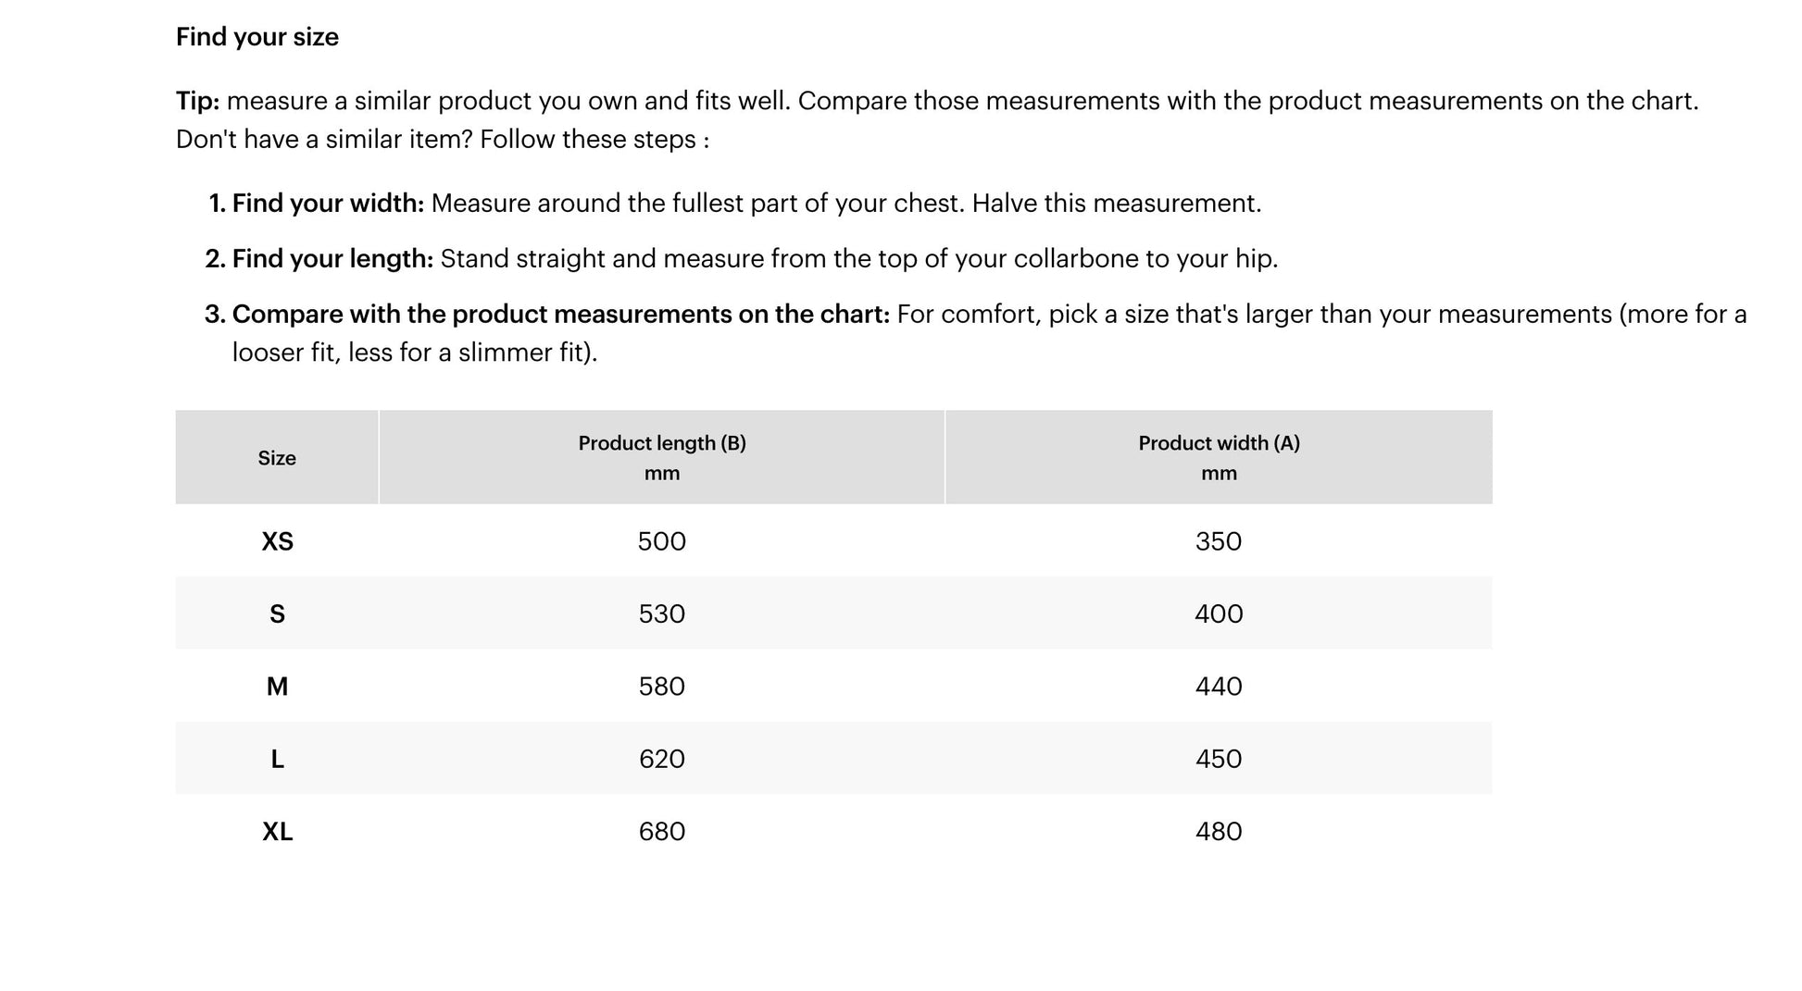Click the 530 length value for S

pos(662,613)
